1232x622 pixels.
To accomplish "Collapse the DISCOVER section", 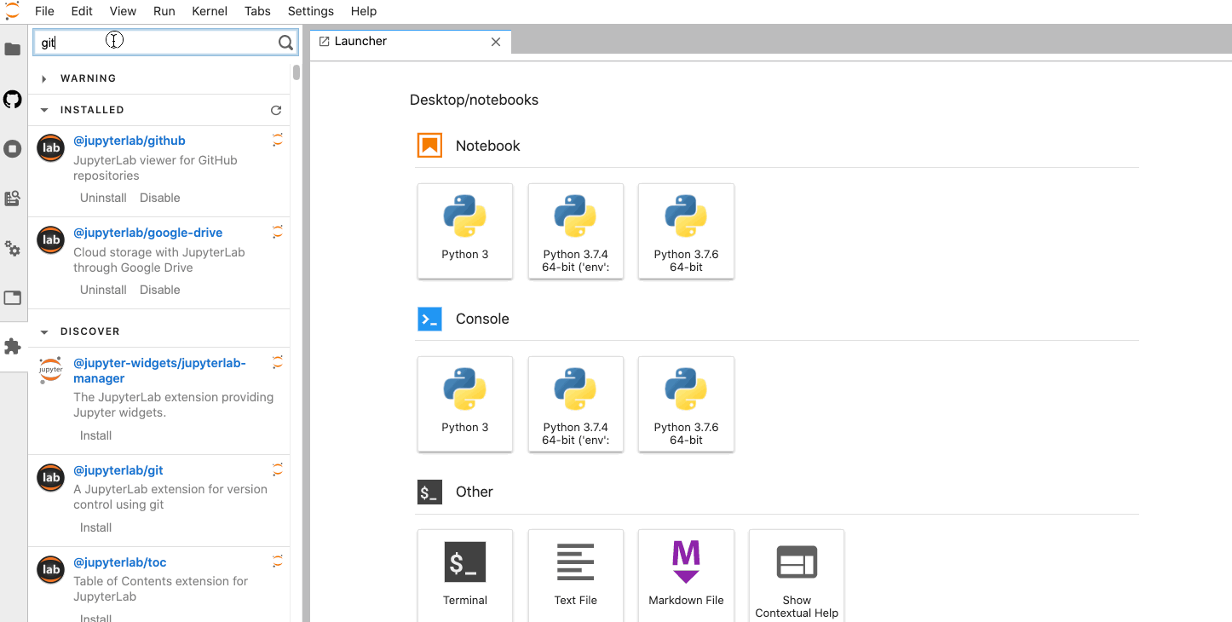I will (44, 331).
